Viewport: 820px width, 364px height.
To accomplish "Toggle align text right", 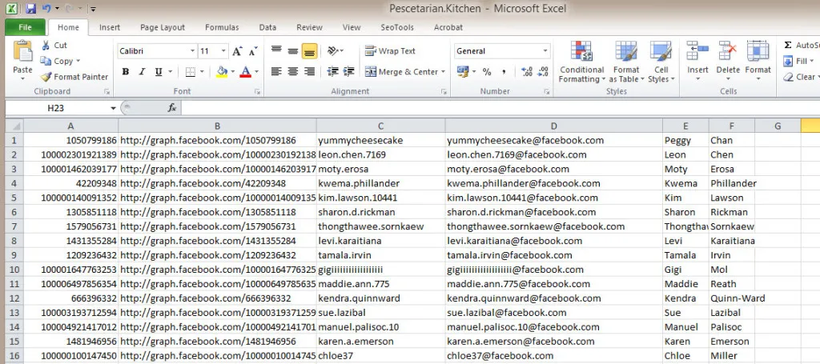I will pyautogui.click(x=309, y=71).
